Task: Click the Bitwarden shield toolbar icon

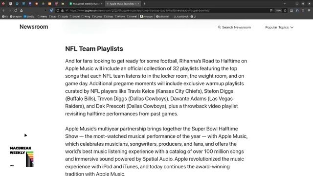Action: [51, 10]
